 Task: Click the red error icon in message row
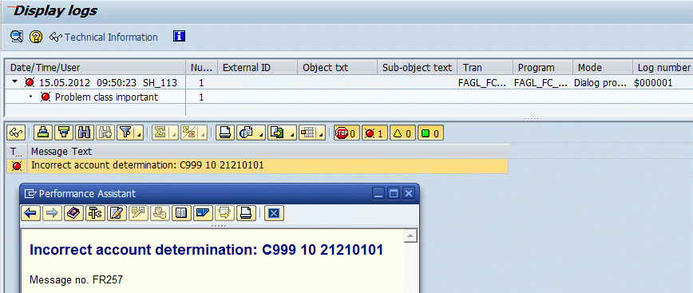[x=17, y=166]
